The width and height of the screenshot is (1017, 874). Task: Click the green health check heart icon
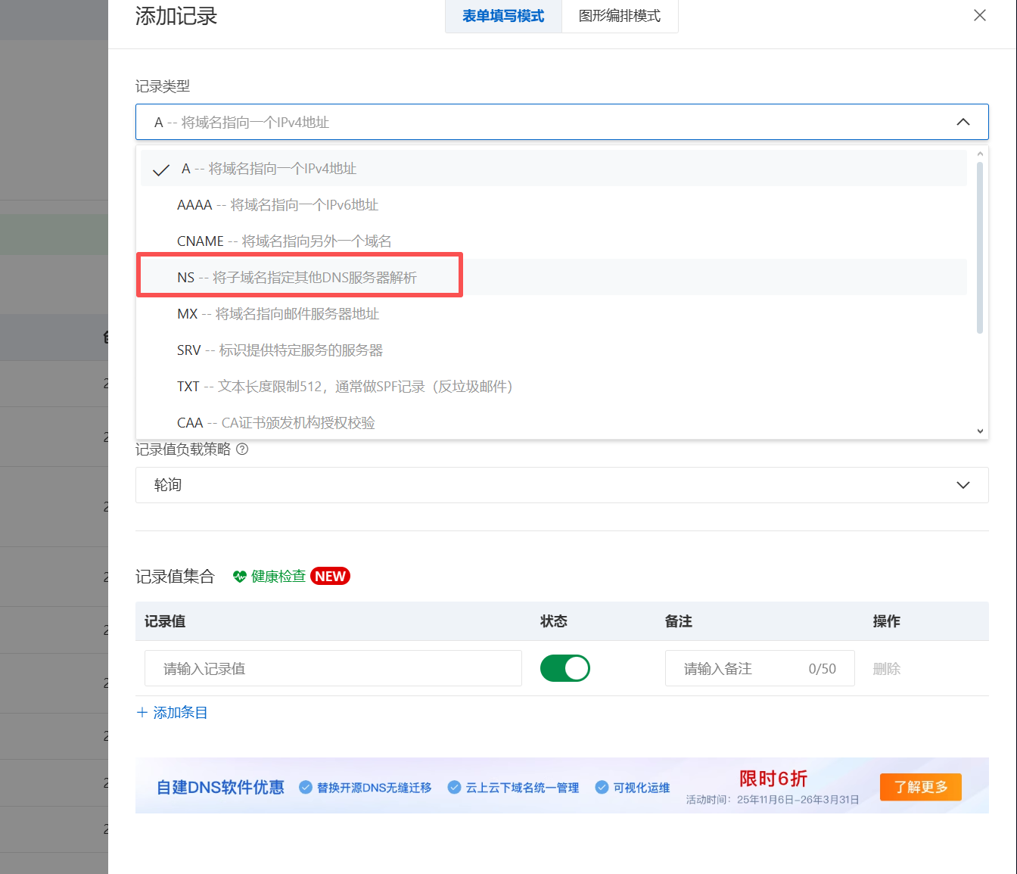pos(239,576)
